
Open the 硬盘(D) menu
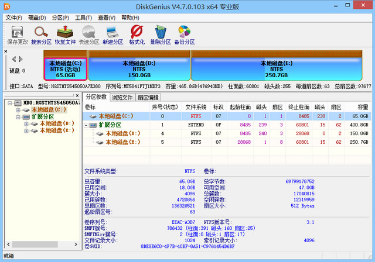tap(38, 18)
